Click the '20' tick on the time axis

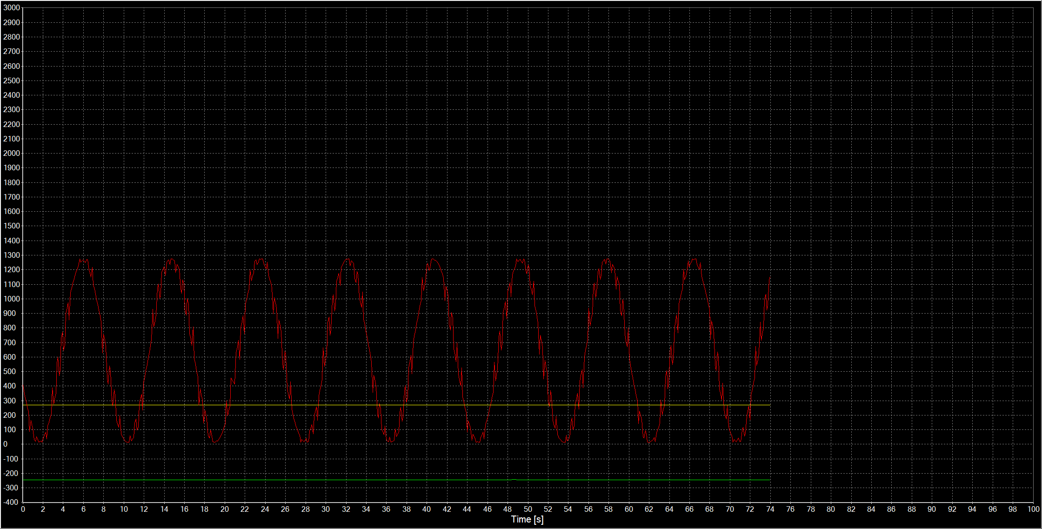[225, 509]
